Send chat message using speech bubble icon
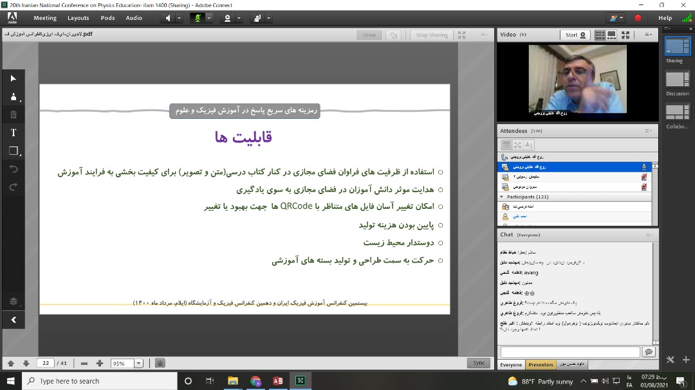 click(648, 352)
